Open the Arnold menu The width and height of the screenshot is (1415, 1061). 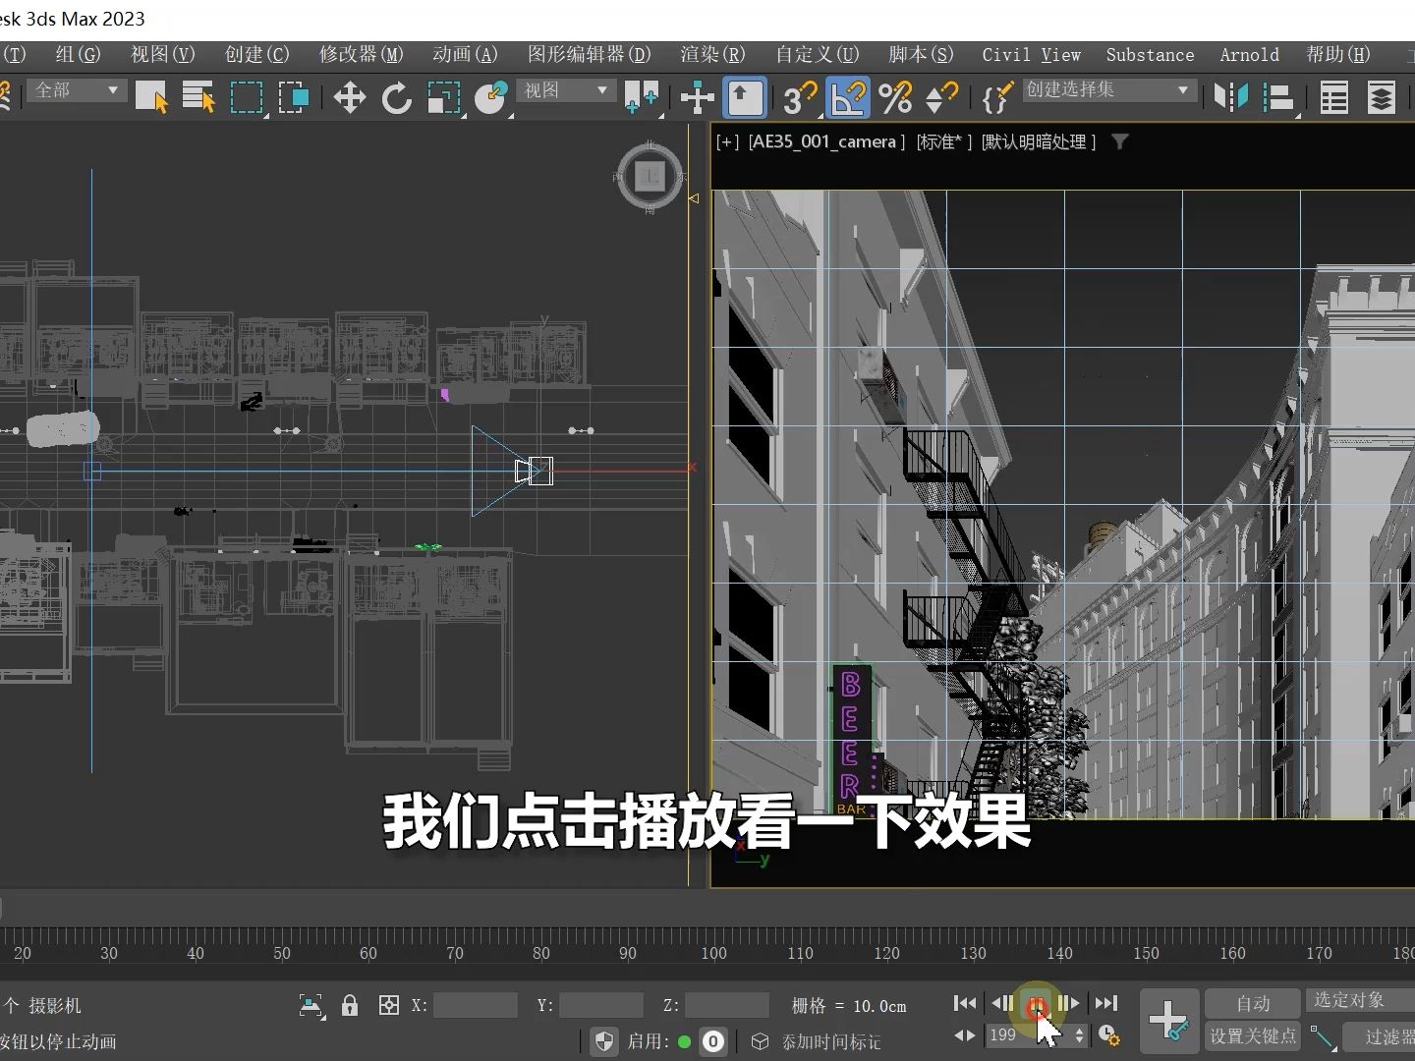coord(1249,55)
